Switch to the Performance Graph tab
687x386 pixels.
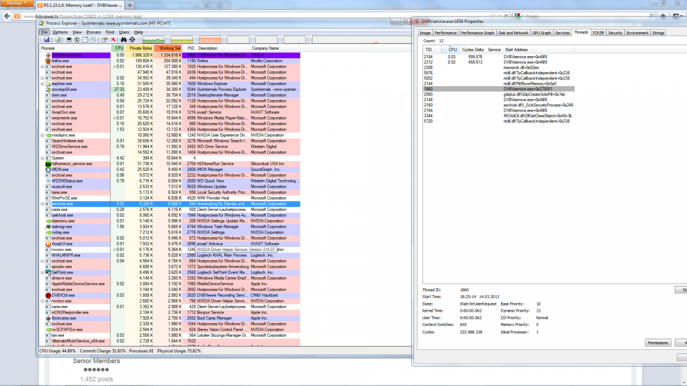[x=477, y=33]
